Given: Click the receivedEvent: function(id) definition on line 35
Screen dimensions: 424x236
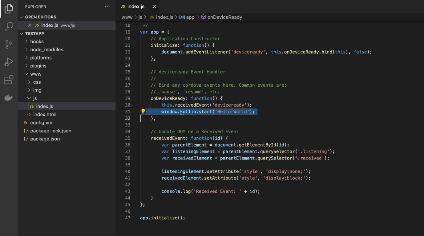Looking at the screenshot, I should [x=189, y=138].
